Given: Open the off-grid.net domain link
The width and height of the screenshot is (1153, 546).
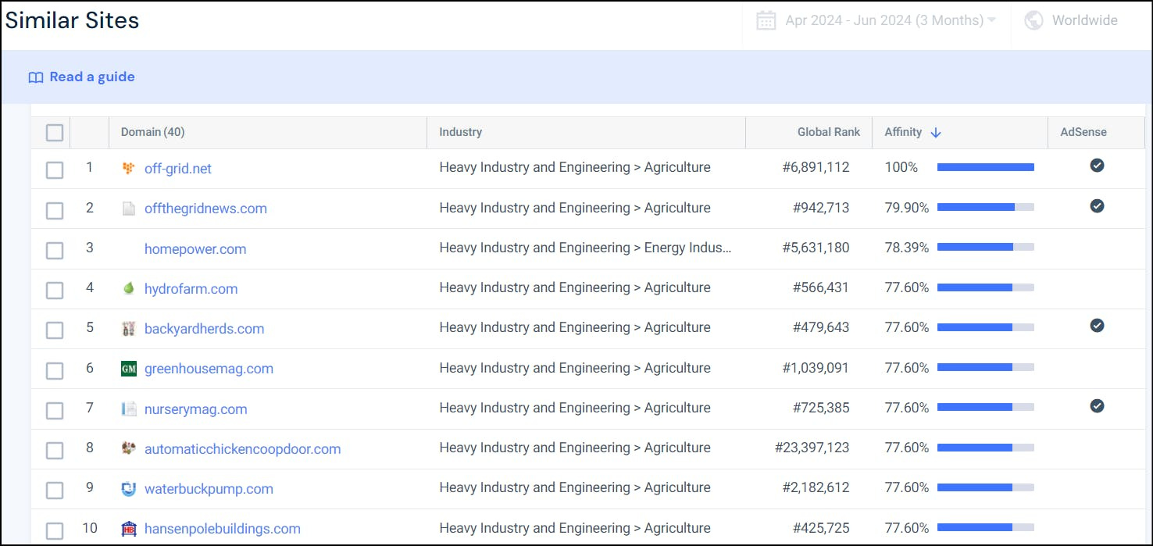Looking at the screenshot, I should [178, 169].
